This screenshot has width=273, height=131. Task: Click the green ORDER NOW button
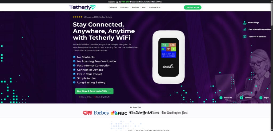point(192,7)
